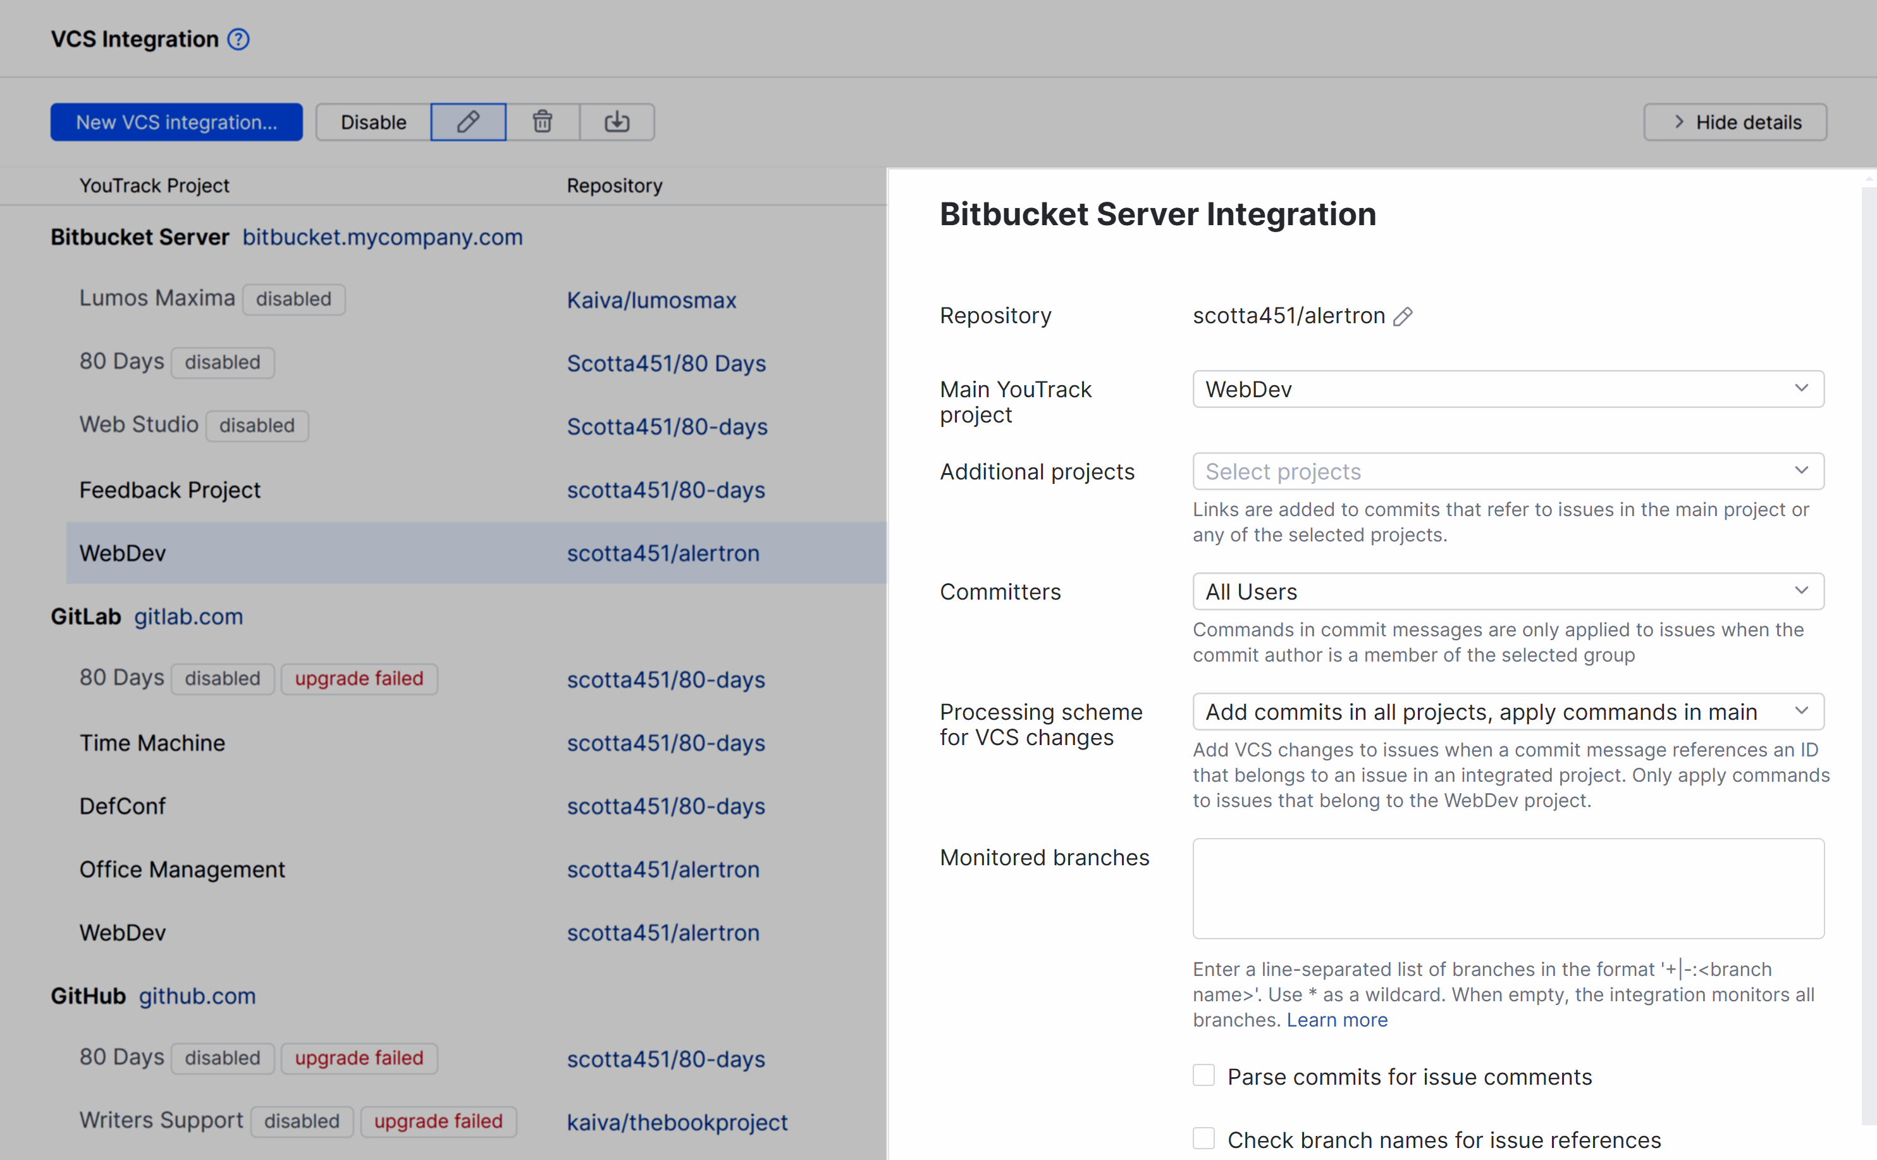Delete the integration using the trash icon
The image size is (1877, 1160).
point(543,121)
